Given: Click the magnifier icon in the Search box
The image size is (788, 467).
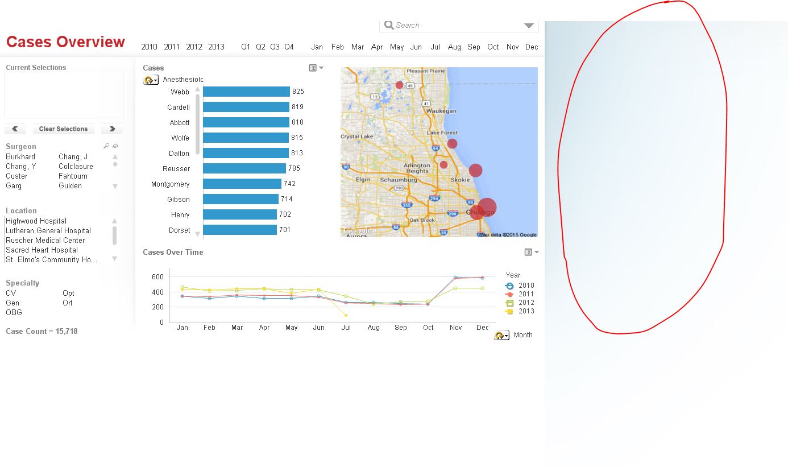Looking at the screenshot, I should click(389, 25).
